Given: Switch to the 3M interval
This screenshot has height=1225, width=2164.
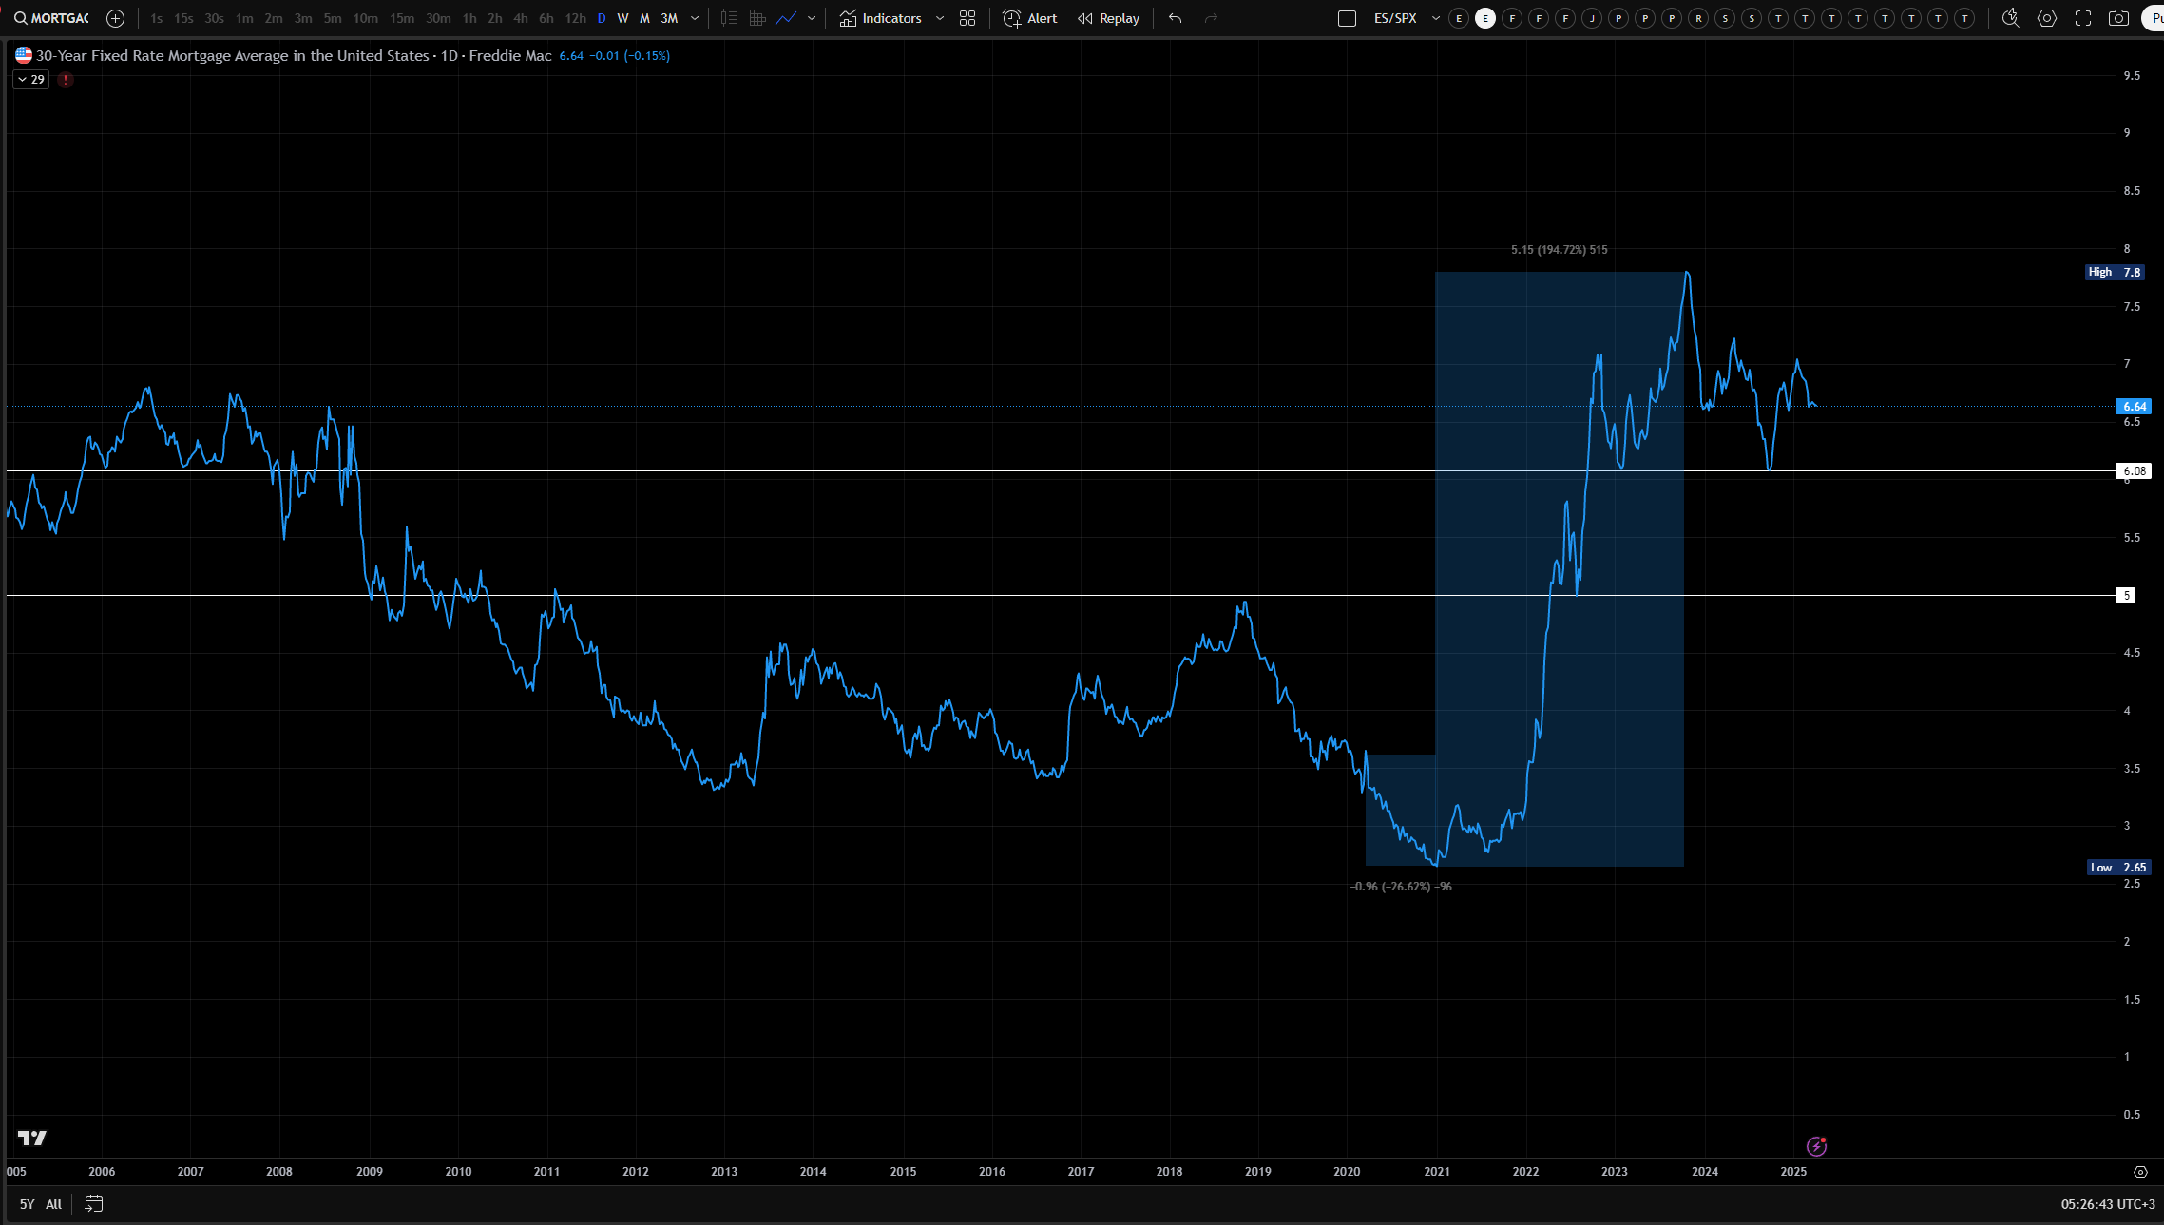Looking at the screenshot, I should click(669, 18).
